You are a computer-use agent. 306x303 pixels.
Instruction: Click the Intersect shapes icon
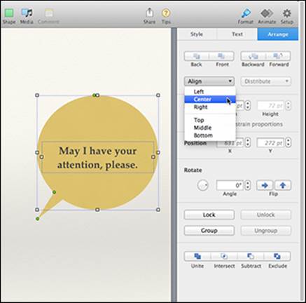[x=224, y=256]
